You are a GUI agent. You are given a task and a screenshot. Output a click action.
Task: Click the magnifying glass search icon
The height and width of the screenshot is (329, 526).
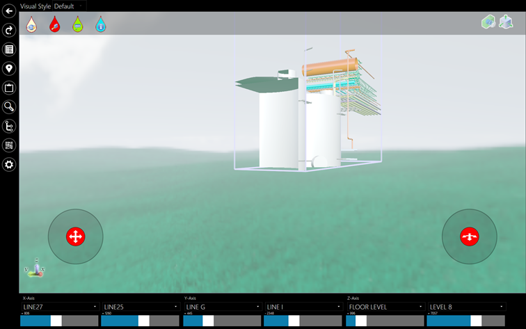[x=9, y=107]
